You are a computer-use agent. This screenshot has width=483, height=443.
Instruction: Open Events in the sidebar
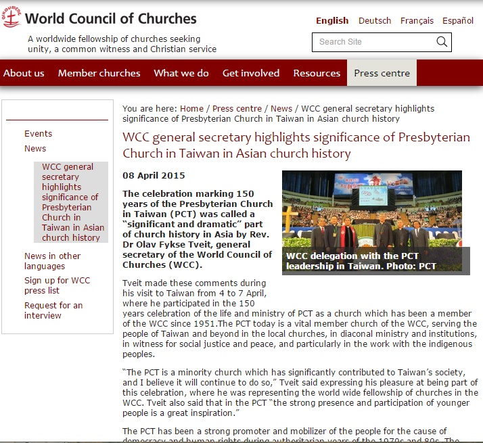coord(38,134)
